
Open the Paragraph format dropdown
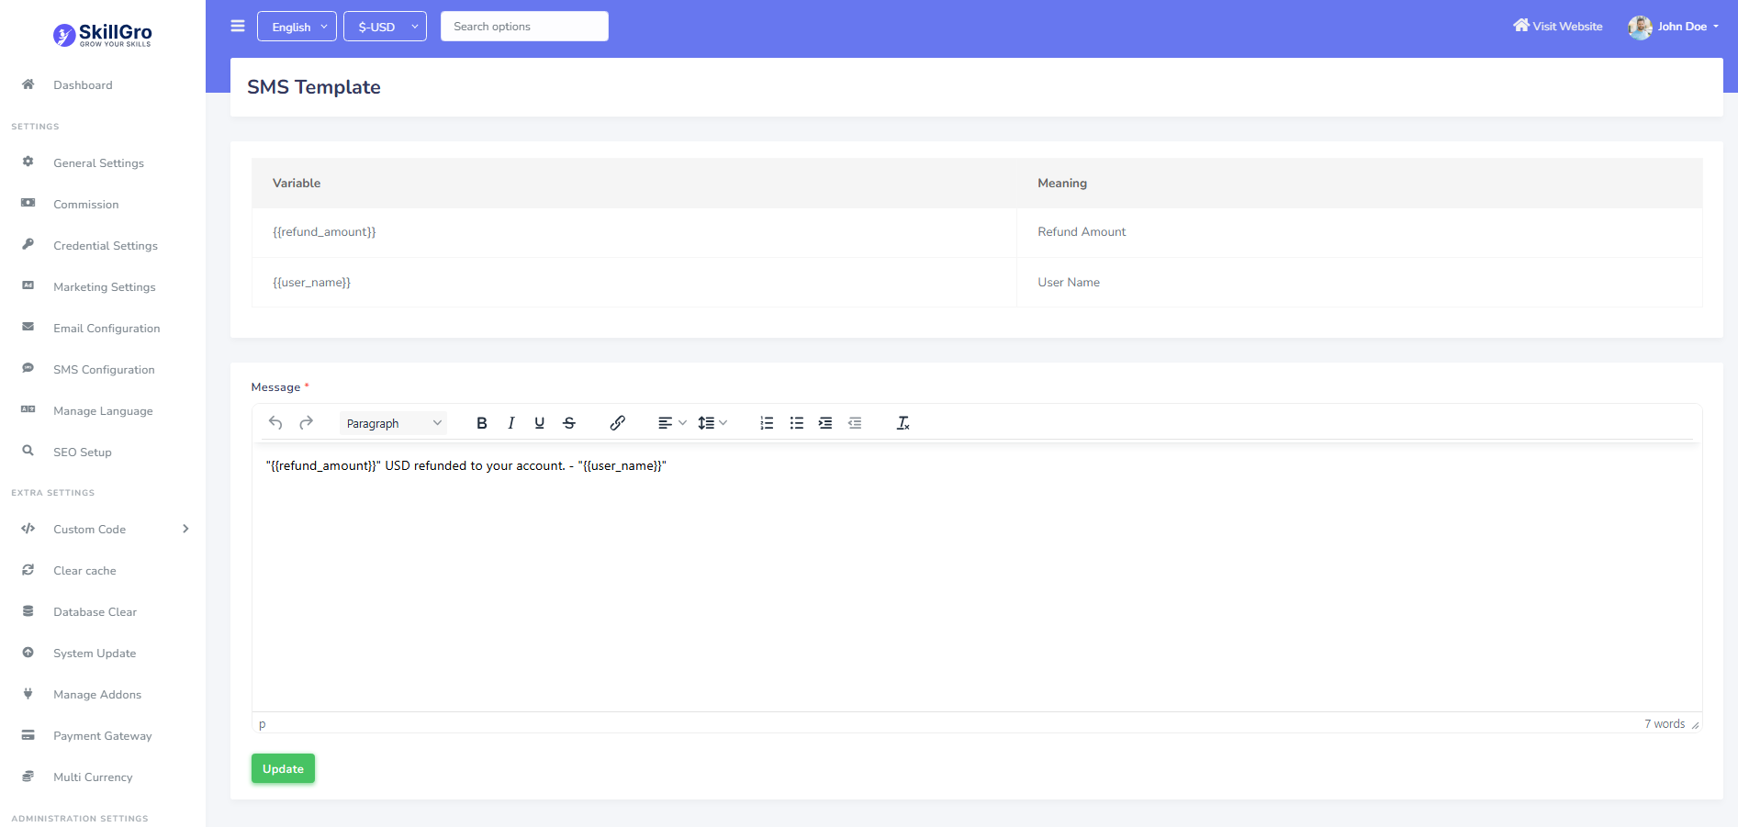coord(393,423)
